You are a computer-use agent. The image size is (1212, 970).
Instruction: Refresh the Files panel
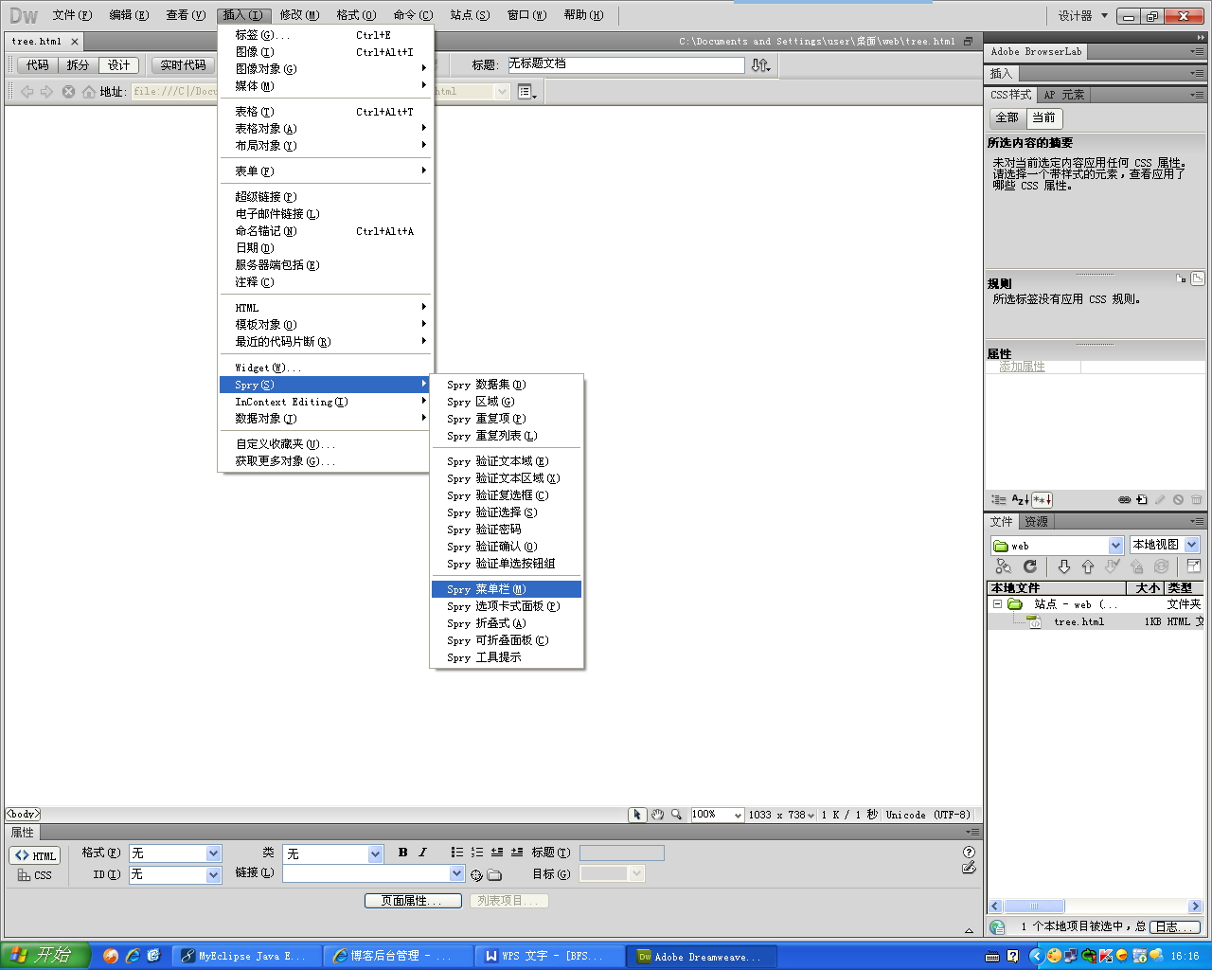1030,566
